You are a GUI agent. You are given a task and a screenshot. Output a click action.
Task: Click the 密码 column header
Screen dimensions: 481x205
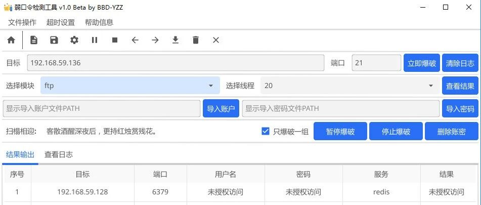303,175
